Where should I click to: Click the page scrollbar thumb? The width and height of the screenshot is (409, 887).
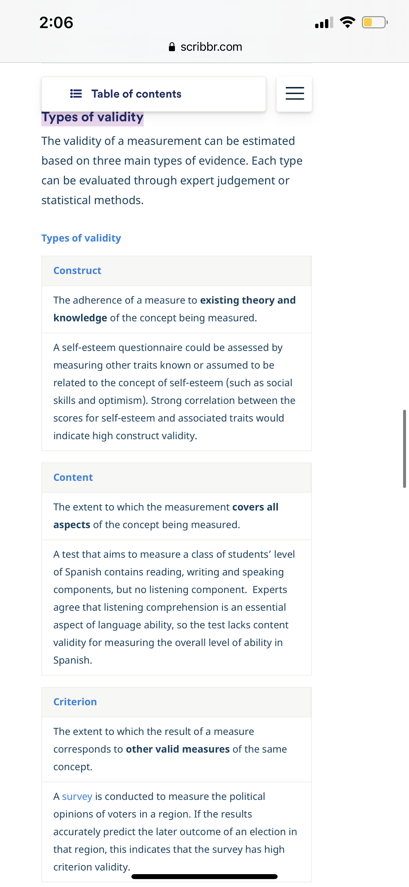(404, 449)
